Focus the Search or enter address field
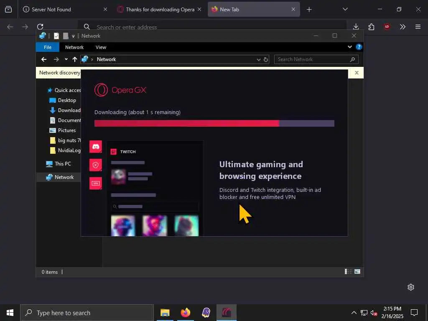The width and height of the screenshot is (428, 321). click(212, 27)
